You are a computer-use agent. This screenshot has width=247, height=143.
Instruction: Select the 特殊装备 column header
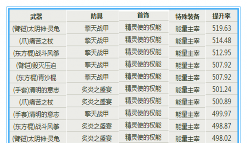pyautogui.click(x=187, y=17)
